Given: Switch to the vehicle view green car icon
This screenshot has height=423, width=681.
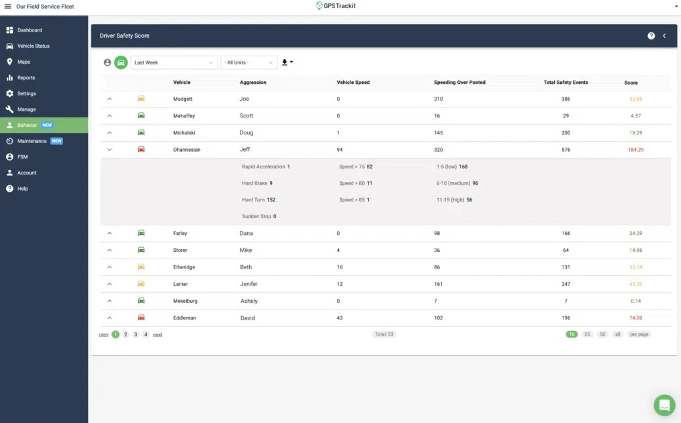Looking at the screenshot, I should (121, 62).
